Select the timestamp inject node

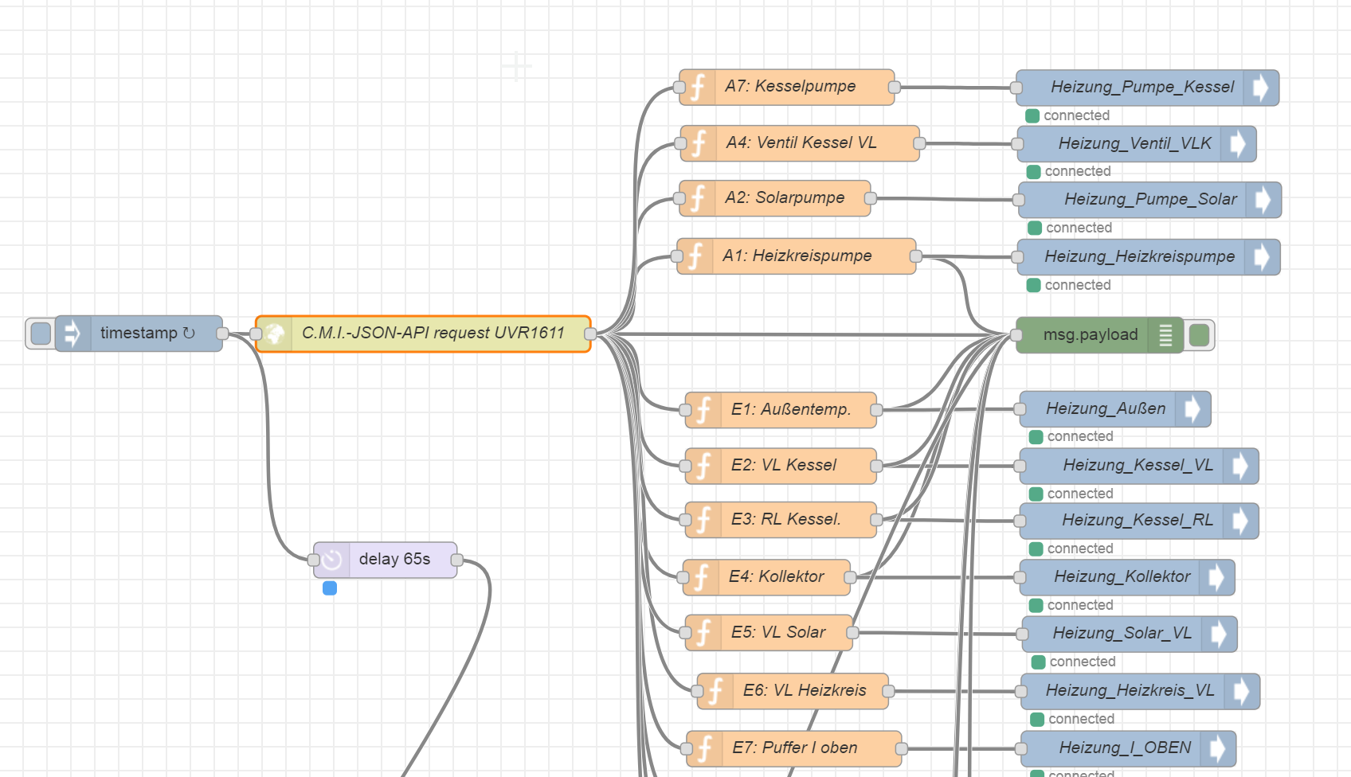point(139,334)
